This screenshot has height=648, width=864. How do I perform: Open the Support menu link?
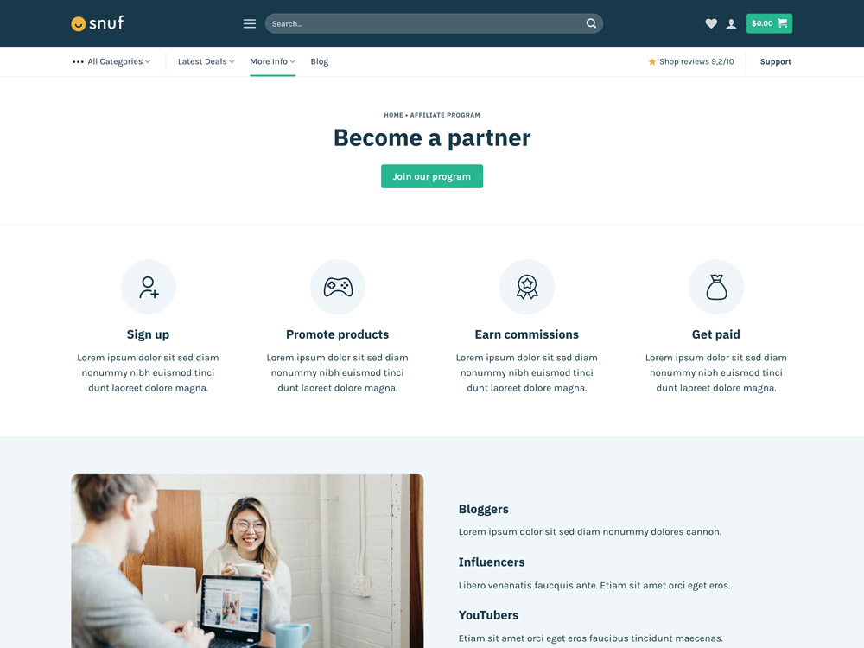(x=775, y=61)
